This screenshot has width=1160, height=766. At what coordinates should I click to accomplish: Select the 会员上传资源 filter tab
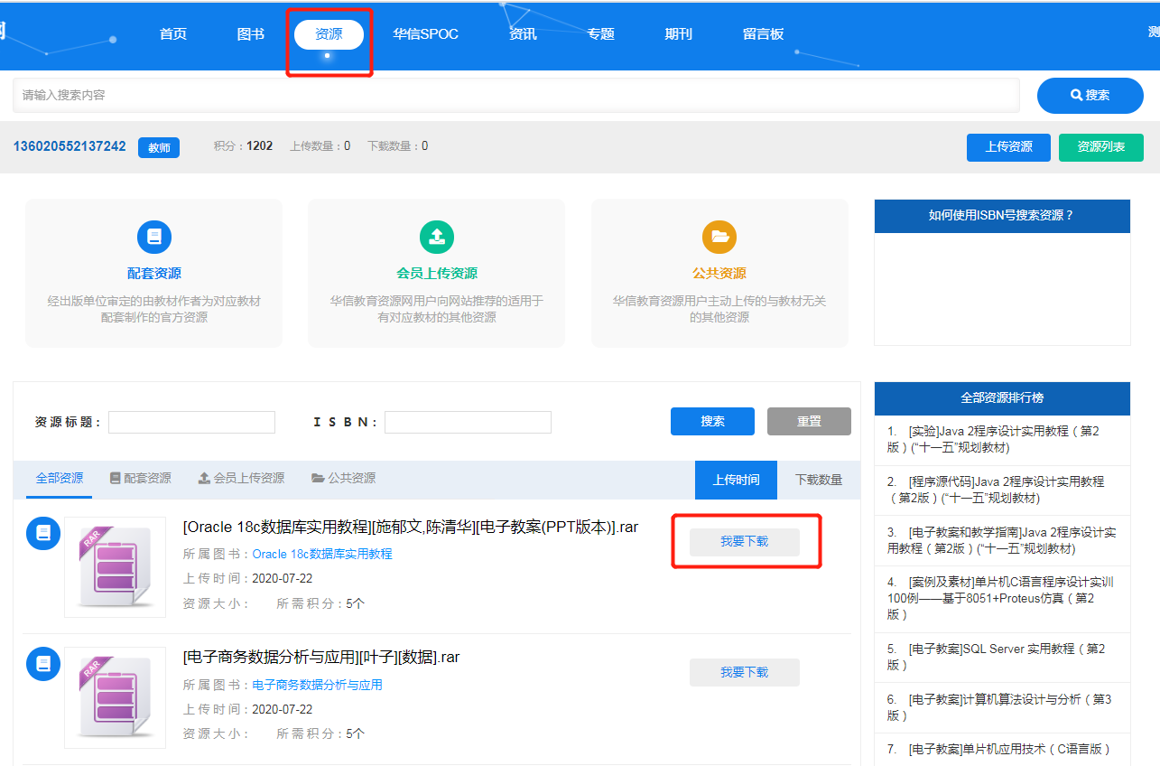coord(241,478)
